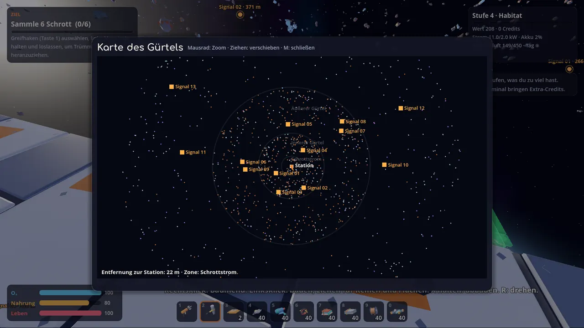Select the metal plates item in slot 8

(x=351, y=312)
